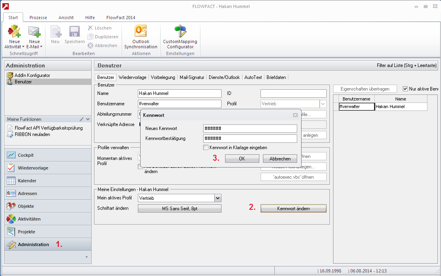Open the Aktivitäten module

[48, 219]
